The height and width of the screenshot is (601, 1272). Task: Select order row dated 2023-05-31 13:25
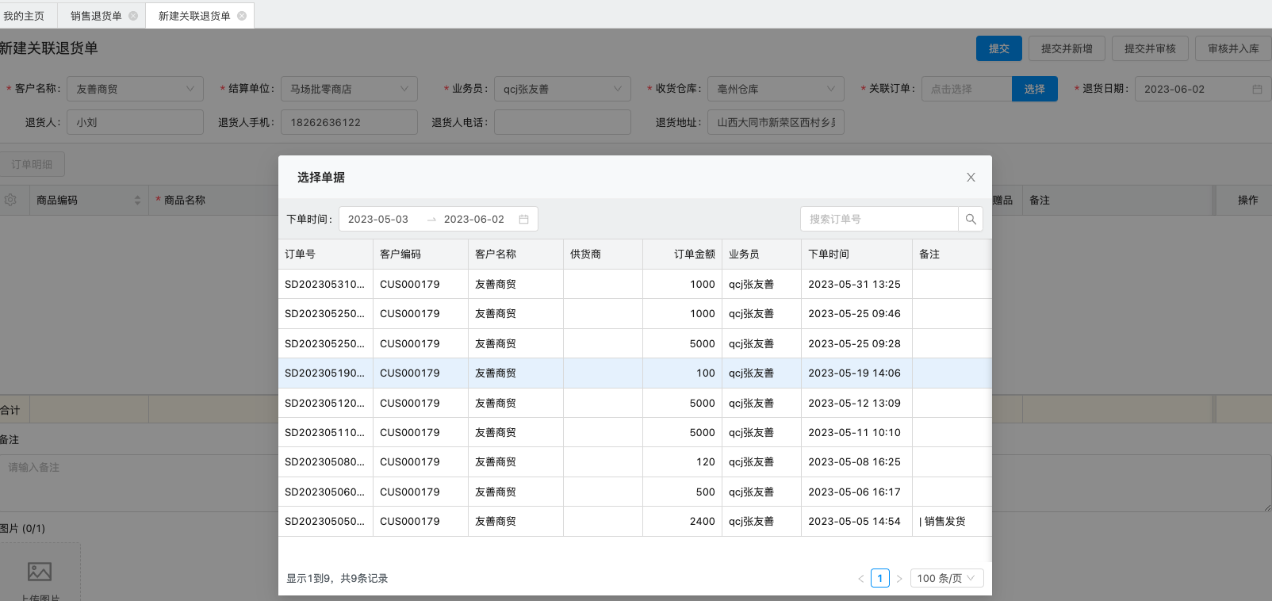click(x=634, y=284)
